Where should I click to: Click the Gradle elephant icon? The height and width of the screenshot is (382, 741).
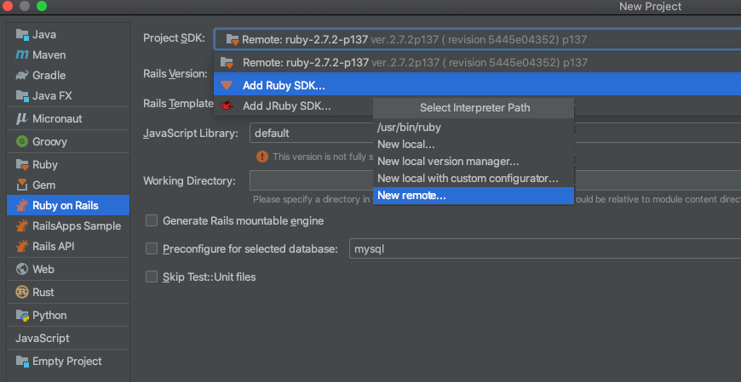(x=22, y=76)
